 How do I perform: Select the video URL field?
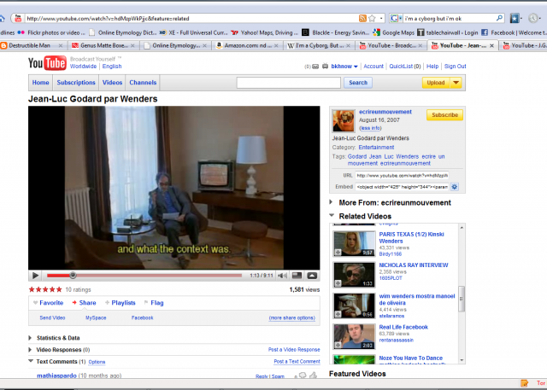(x=402, y=176)
